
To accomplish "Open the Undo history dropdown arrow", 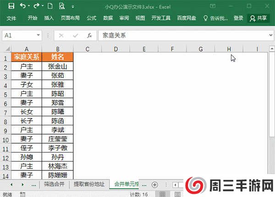I will tap(29, 6).
